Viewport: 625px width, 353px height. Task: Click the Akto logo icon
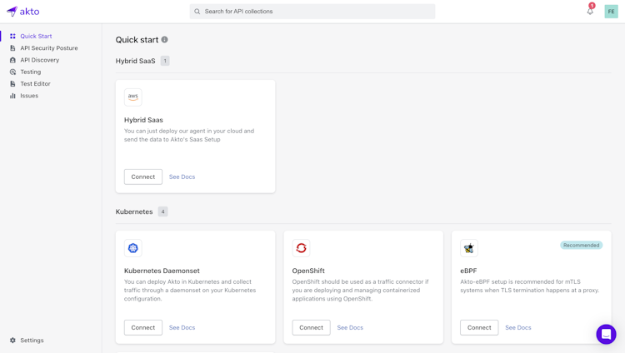pyautogui.click(x=12, y=12)
